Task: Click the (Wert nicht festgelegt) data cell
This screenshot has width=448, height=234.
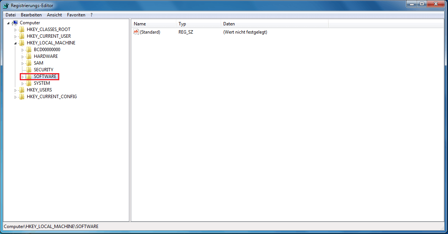Action: coord(245,32)
